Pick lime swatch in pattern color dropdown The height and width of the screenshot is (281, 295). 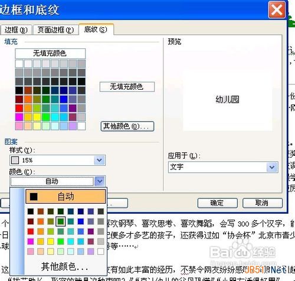[x=51, y=231]
